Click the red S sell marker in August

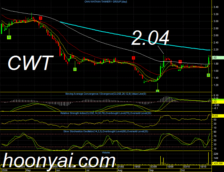click(x=133, y=58)
